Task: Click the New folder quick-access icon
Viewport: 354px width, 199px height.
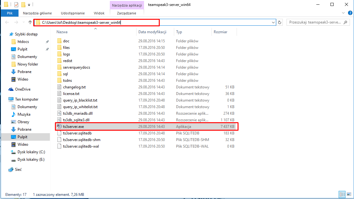Action: tap(23, 4)
